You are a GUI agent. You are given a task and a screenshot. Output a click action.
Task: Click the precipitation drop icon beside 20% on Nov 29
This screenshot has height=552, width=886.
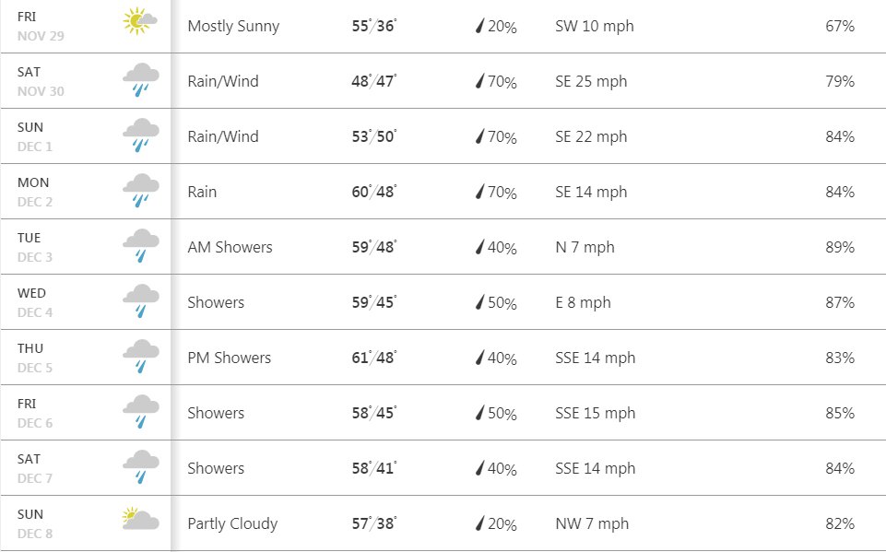click(x=479, y=26)
